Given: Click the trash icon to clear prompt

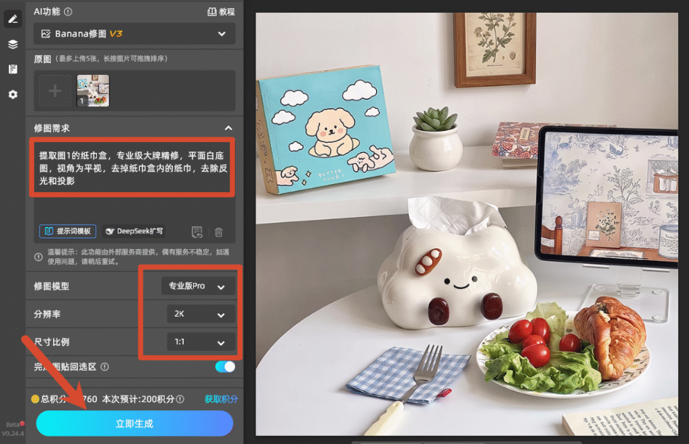Looking at the screenshot, I should [219, 232].
